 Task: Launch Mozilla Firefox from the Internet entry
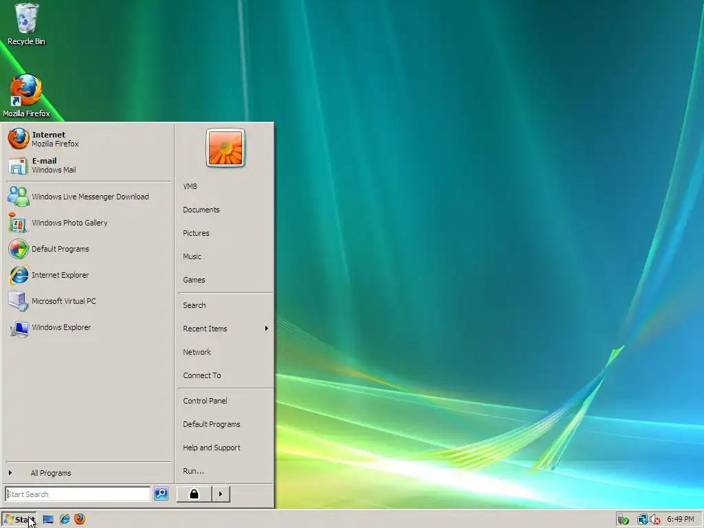(x=89, y=139)
